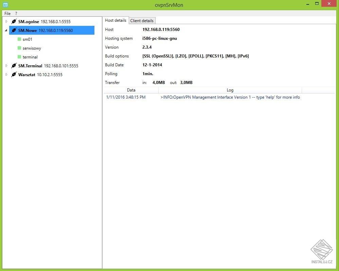Click the build options value [SSL (OpenSSL)]...
The width and height of the screenshot is (339, 271).
[x=195, y=56]
